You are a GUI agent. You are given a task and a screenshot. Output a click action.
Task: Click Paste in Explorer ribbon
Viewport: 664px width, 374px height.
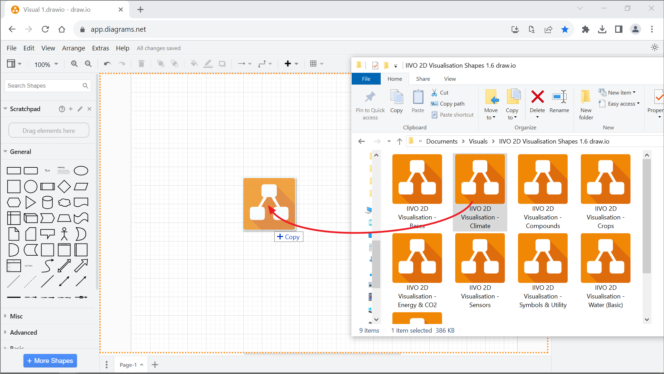click(x=418, y=101)
